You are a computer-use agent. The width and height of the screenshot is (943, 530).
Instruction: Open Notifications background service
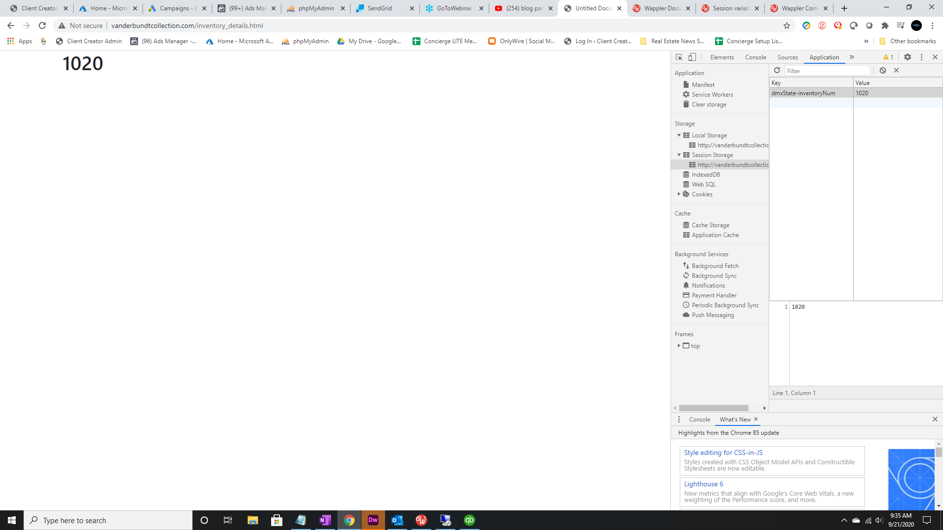(x=708, y=286)
